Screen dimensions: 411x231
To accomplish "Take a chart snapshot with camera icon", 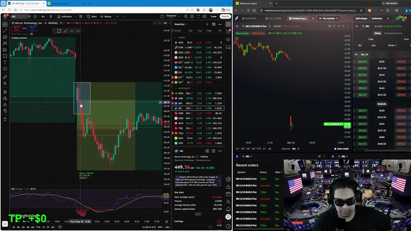I will click(204, 16).
